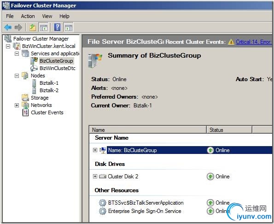
Task: Click the Up one level folder icon
Action: [33, 27]
